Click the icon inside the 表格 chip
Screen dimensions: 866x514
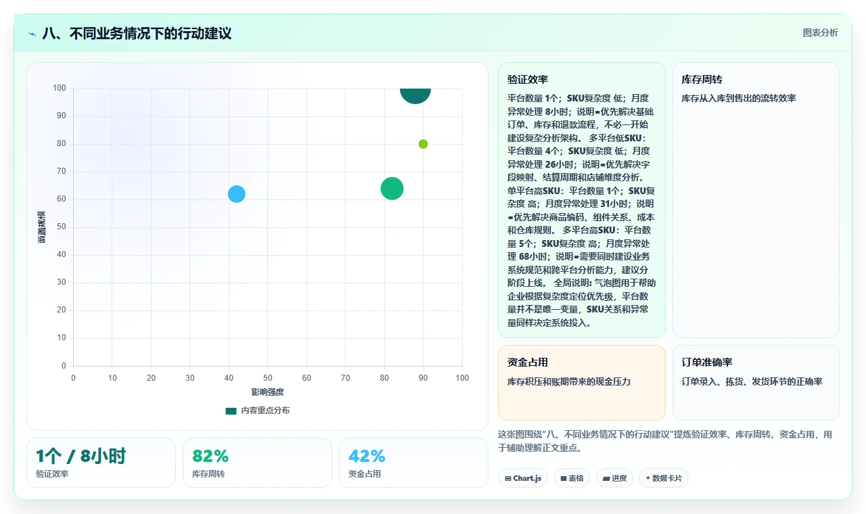tap(563, 478)
